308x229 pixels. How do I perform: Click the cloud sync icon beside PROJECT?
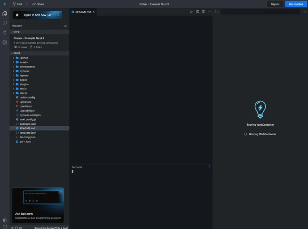point(65,26)
